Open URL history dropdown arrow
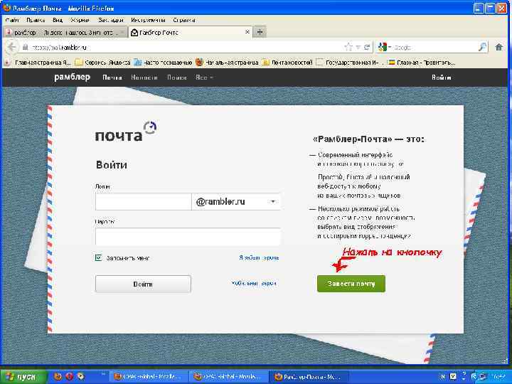Viewport: 512px width, 384px height. click(358, 48)
